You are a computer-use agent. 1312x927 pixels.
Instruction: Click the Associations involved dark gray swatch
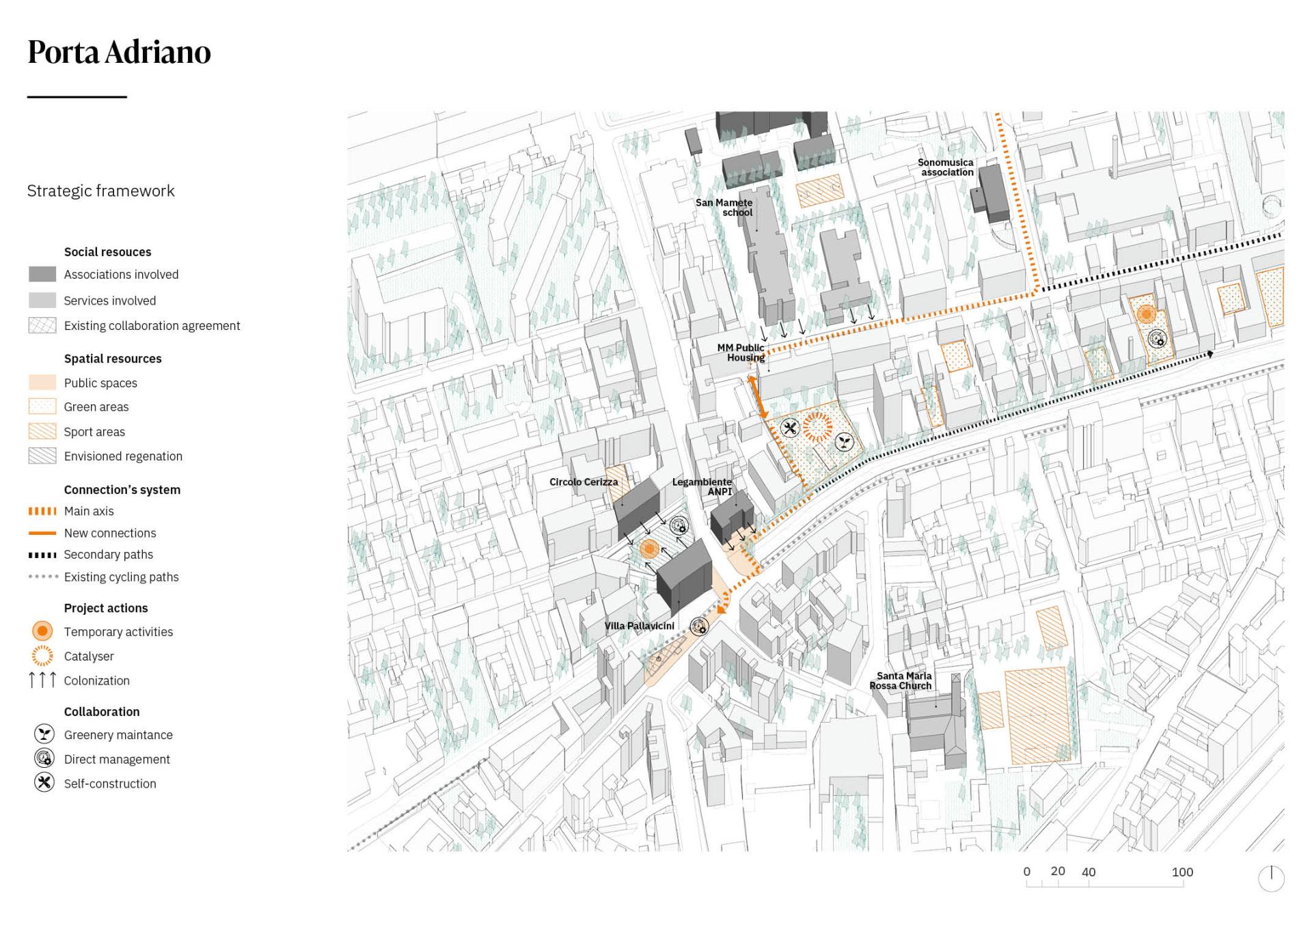pos(42,274)
